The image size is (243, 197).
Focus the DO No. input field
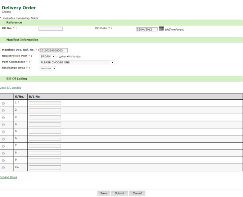tap(50, 29)
